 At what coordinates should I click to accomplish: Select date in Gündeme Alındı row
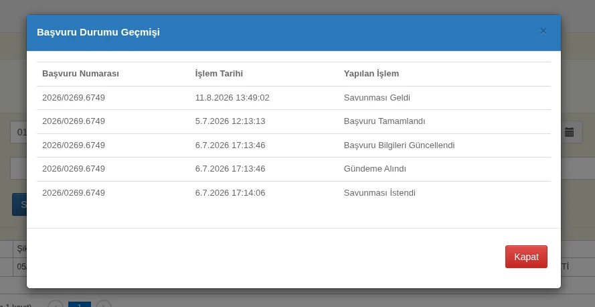(230, 169)
